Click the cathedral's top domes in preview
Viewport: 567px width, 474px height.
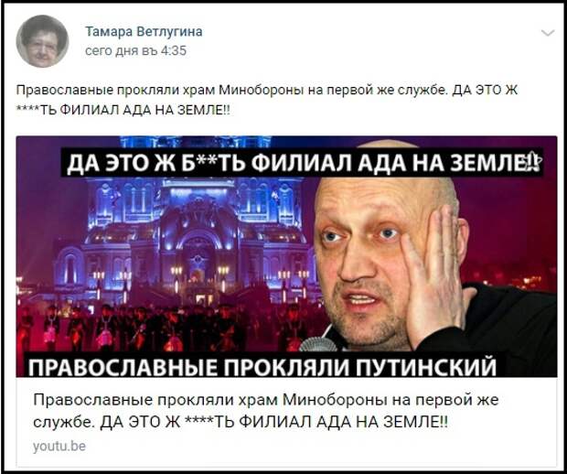pyautogui.click(x=196, y=142)
